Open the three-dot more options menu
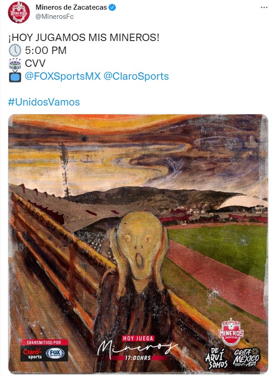This screenshot has width=275, height=377. coord(264,7)
